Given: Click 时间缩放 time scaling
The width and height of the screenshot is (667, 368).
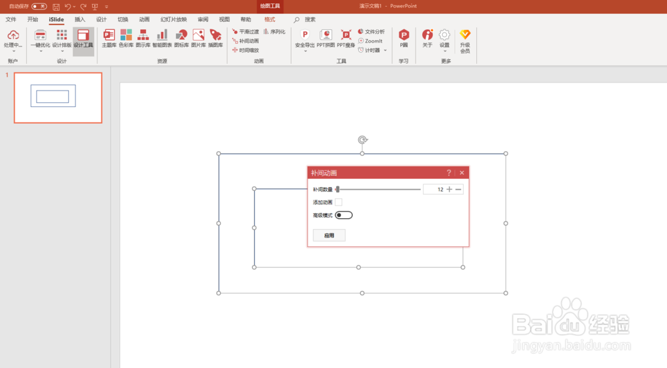Looking at the screenshot, I should 245,51.
